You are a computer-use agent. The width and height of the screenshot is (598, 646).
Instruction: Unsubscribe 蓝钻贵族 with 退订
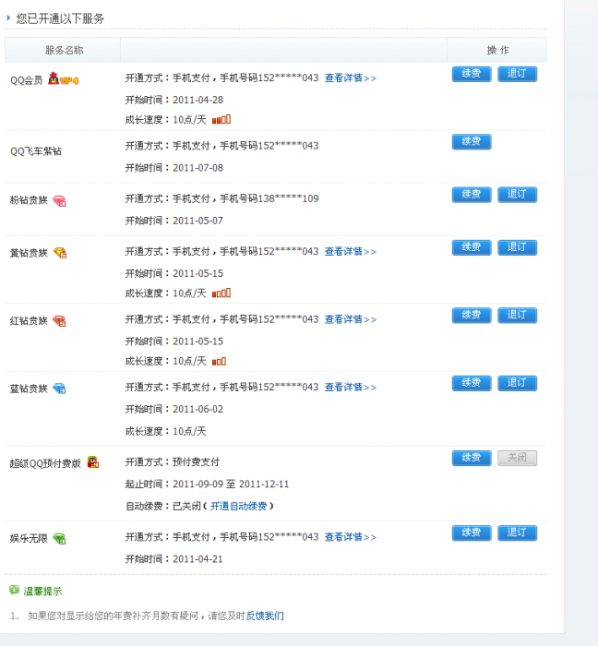[518, 383]
